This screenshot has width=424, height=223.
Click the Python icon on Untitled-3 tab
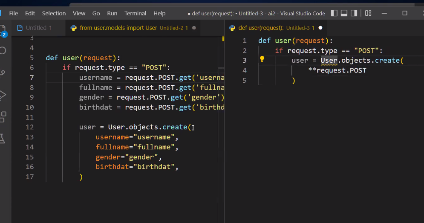[232, 28]
